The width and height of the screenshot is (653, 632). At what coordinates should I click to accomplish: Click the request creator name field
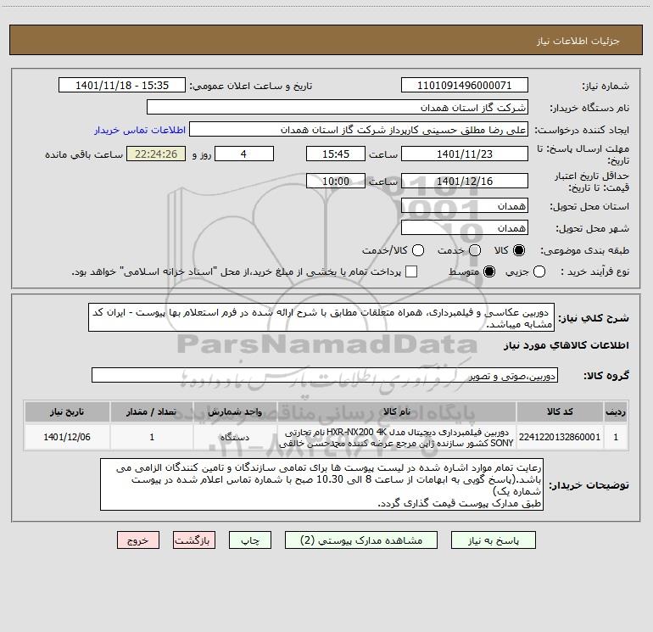coord(359,130)
